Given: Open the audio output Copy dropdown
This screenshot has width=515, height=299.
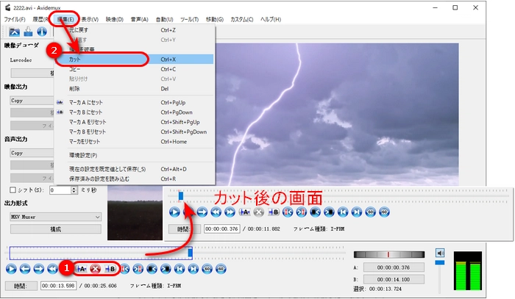Looking at the screenshot, I should click(32, 153).
